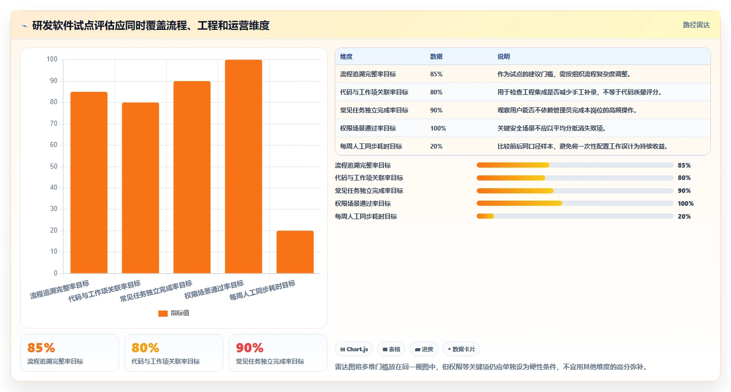
Task: Click x-axis label 权限场景通过率目标
Action: [214, 290]
